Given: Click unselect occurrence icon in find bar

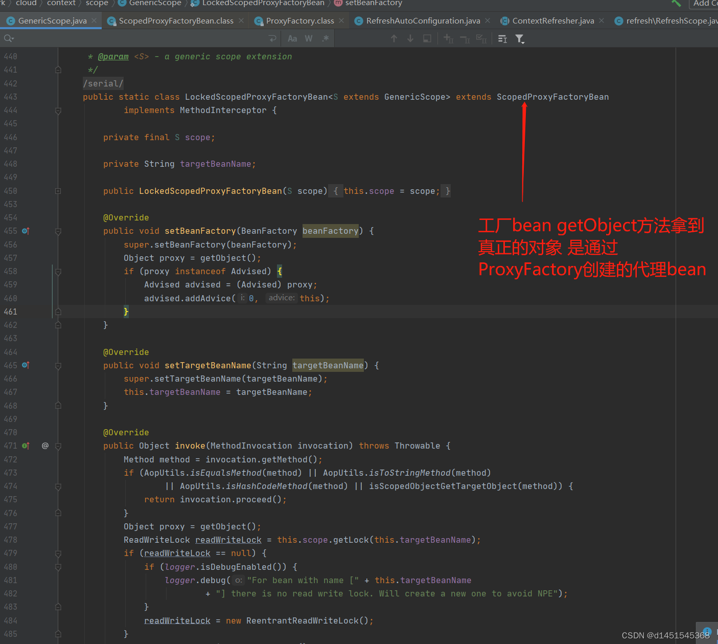Looking at the screenshot, I should [x=465, y=39].
